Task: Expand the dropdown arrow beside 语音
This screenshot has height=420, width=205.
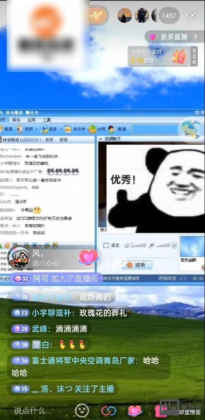Action: pos(61,129)
